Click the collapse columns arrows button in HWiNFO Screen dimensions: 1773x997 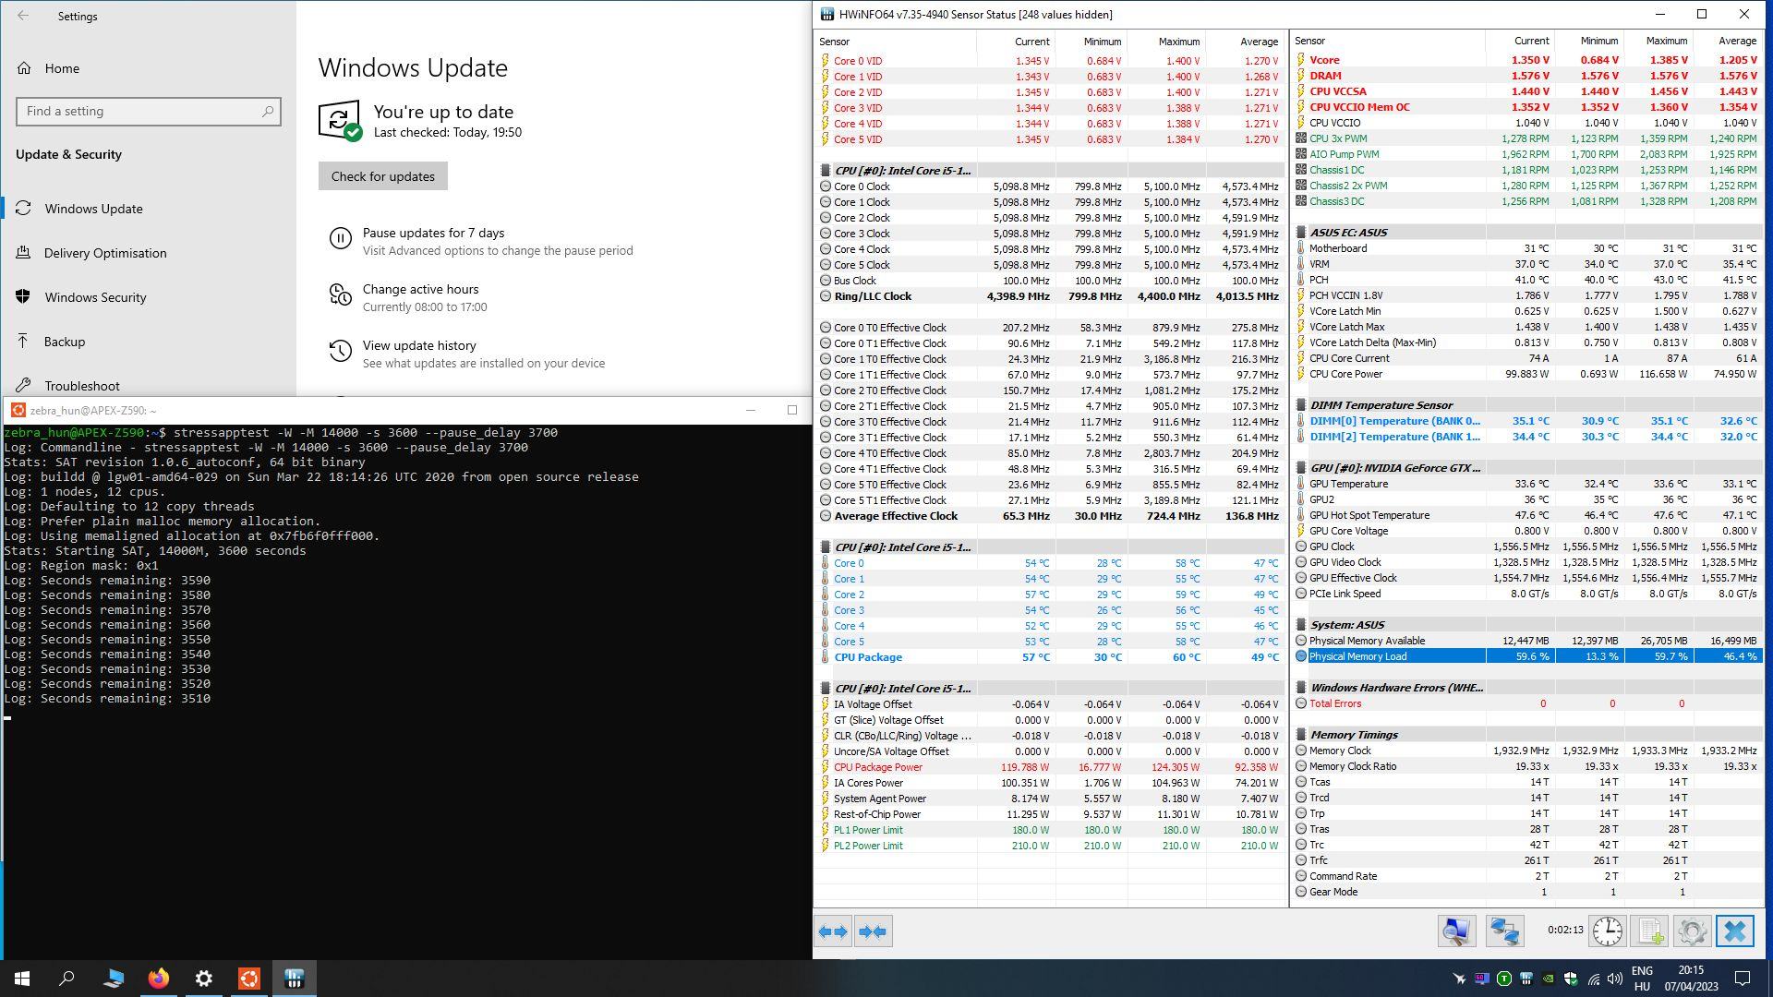[x=873, y=931]
